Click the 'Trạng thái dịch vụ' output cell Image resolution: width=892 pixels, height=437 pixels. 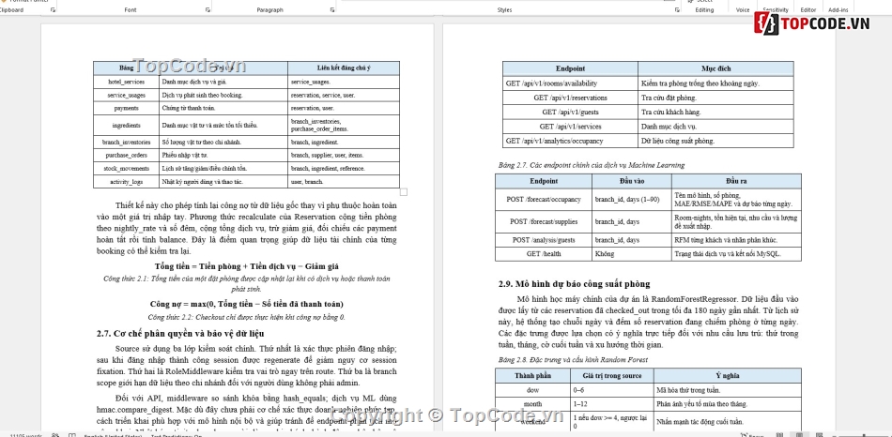[x=736, y=254]
